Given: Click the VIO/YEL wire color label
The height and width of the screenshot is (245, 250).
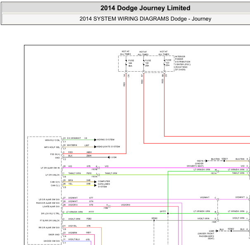Looking at the screenshot, I should pos(73,226).
